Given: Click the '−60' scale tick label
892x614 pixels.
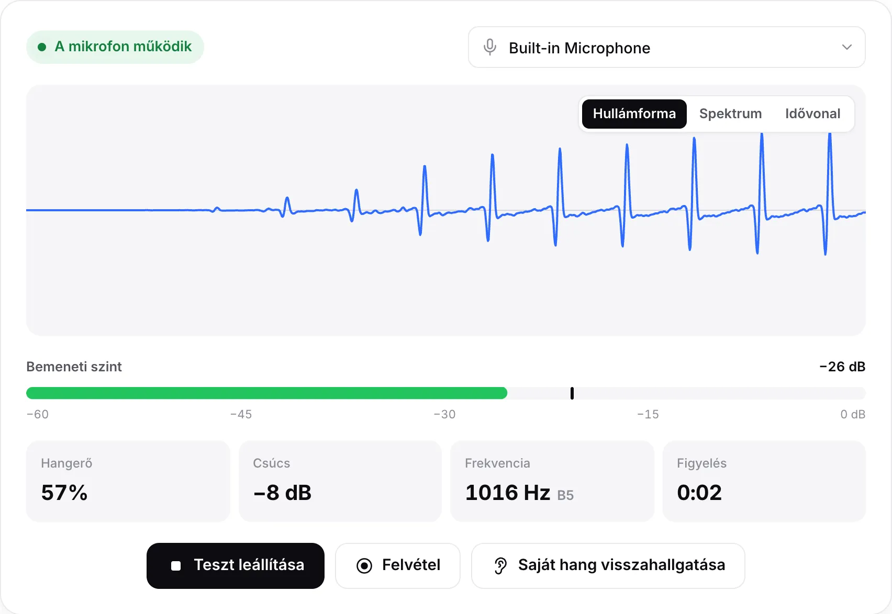Looking at the screenshot, I should tap(38, 414).
